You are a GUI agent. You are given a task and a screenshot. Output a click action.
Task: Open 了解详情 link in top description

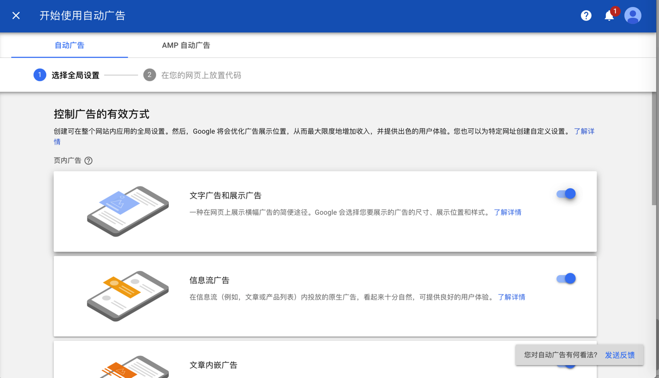(x=584, y=131)
